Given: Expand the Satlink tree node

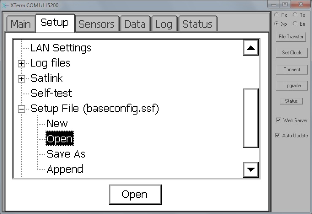Looking at the screenshot, I should [21, 78].
